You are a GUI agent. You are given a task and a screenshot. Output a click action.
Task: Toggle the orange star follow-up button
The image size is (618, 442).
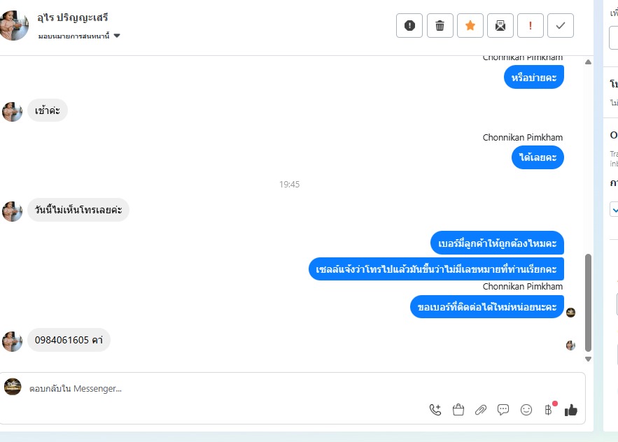470,26
